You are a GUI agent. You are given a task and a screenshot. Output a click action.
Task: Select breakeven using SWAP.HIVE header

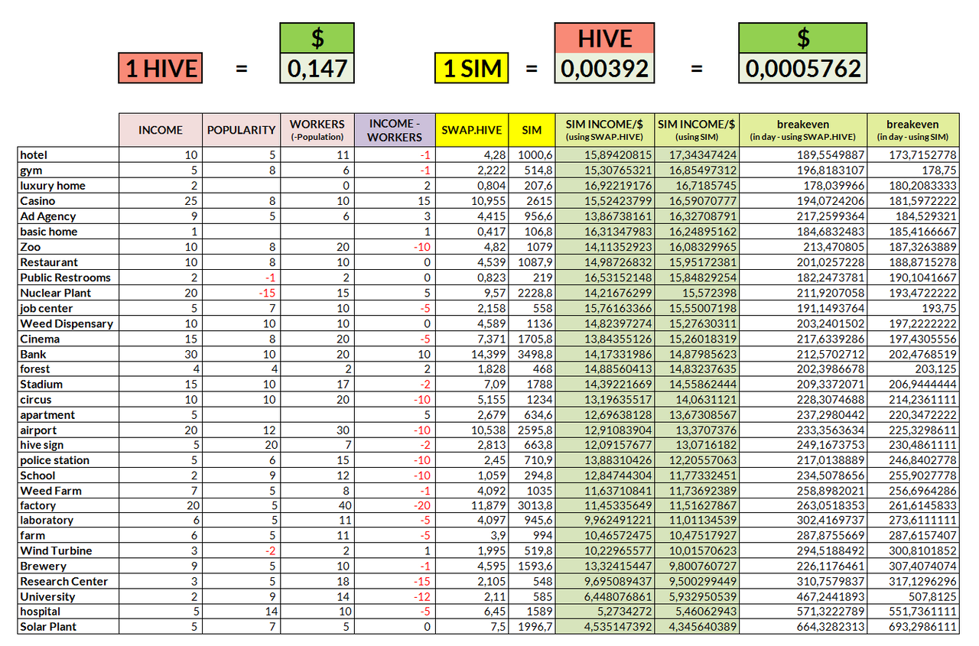(803, 130)
